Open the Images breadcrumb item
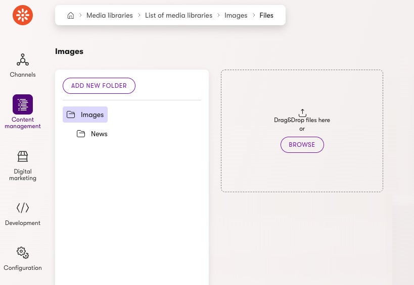 click(x=236, y=16)
